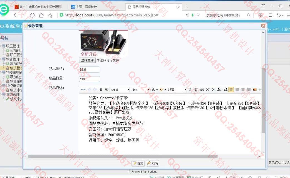Insert image via editor toolbar icon
290x178 pixels.
point(255,90)
